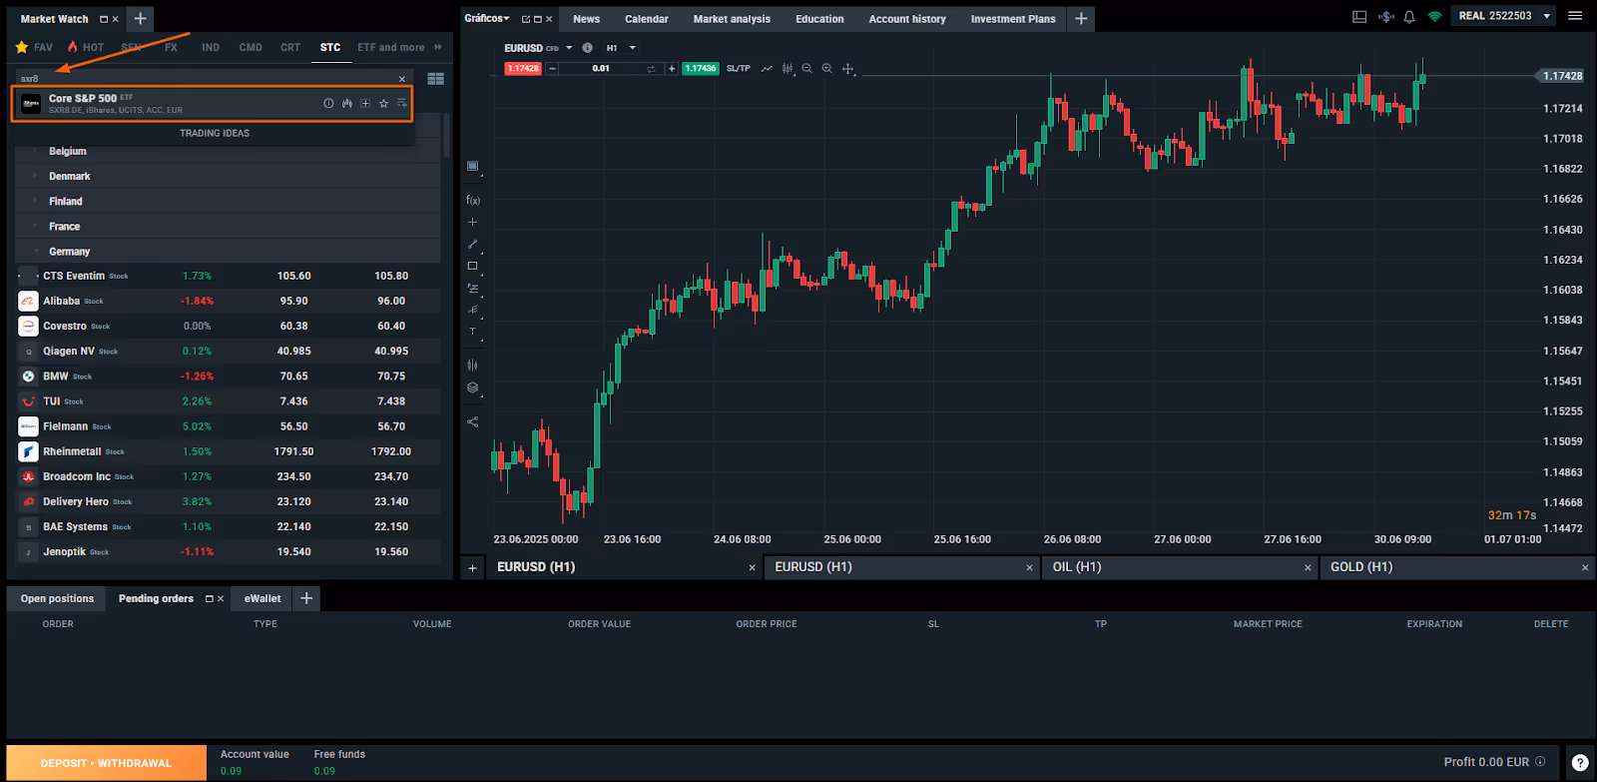Viewport: 1597px width, 782px height.
Task: Click the red sell price 1.17428
Action: 523,69
